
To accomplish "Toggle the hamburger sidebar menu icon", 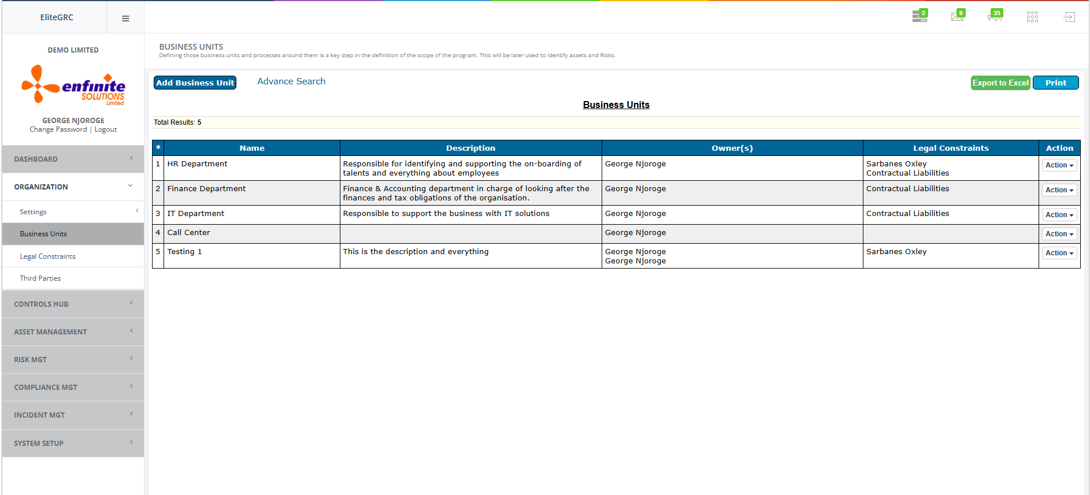I will tap(125, 18).
